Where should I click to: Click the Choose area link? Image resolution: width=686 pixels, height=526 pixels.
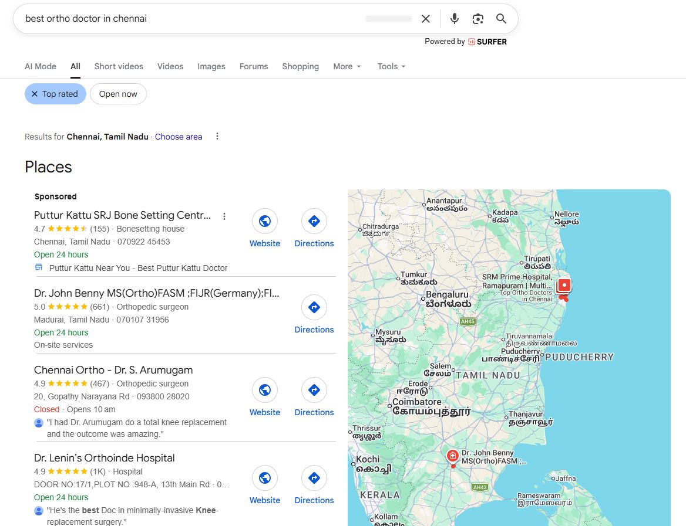178,137
